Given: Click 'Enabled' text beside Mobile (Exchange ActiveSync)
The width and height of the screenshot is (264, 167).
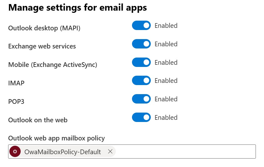Looking at the screenshot, I should pos(166,63).
